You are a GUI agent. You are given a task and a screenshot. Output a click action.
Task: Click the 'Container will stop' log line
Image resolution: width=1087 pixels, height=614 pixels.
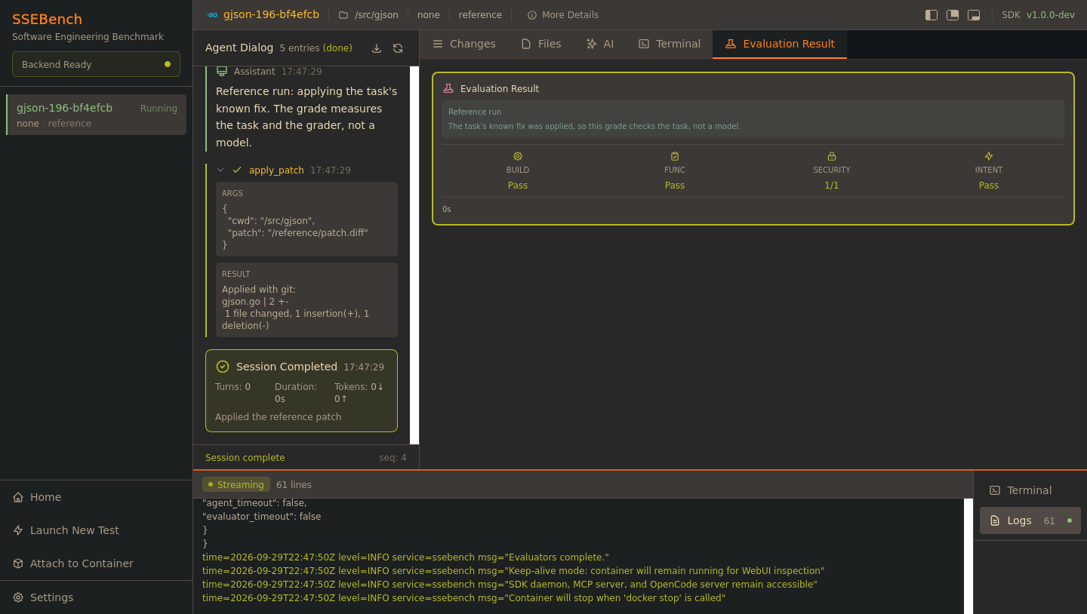[x=463, y=598]
